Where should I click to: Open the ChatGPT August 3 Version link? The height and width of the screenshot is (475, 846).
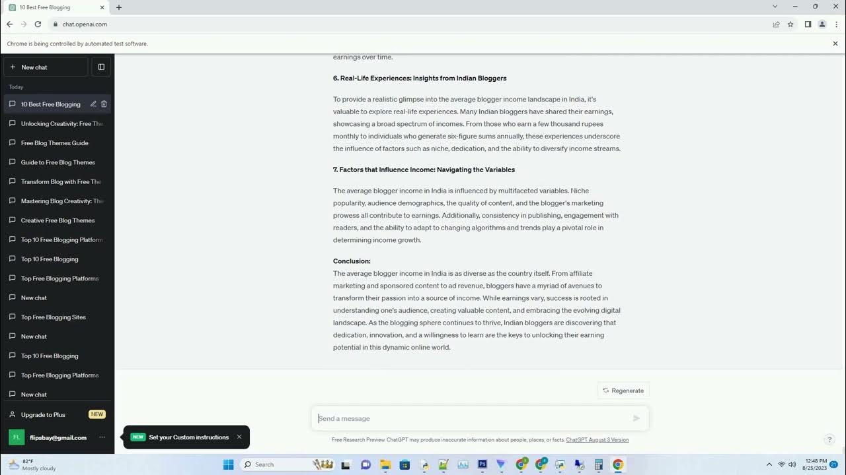[597, 439]
